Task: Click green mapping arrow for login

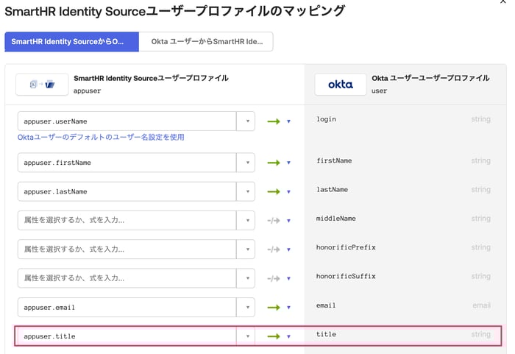Action: (x=274, y=121)
